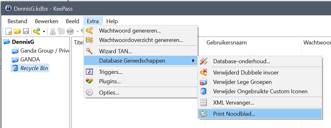331x128 pixels.
Task: Click Database-onderhoud menu entry
Action: [241, 61]
